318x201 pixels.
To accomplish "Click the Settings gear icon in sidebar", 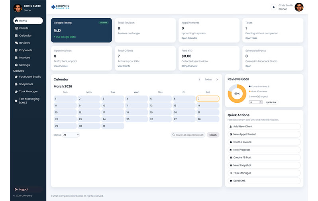I will click(x=16, y=65).
